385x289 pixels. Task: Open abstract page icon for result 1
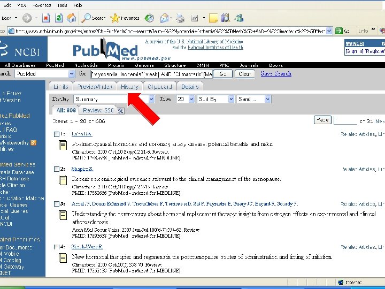[x=63, y=145]
